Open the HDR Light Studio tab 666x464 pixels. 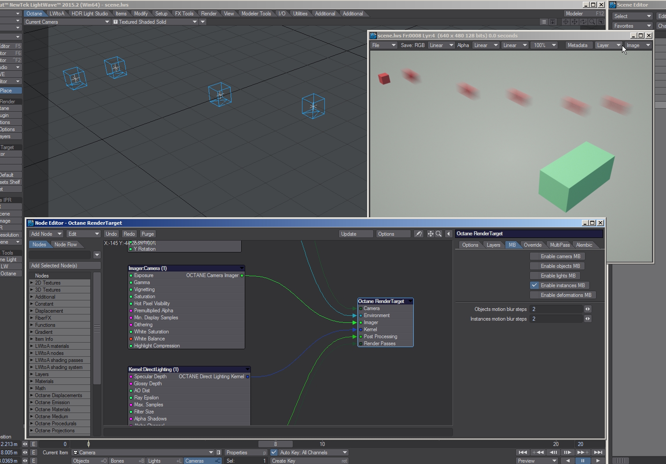90,14
